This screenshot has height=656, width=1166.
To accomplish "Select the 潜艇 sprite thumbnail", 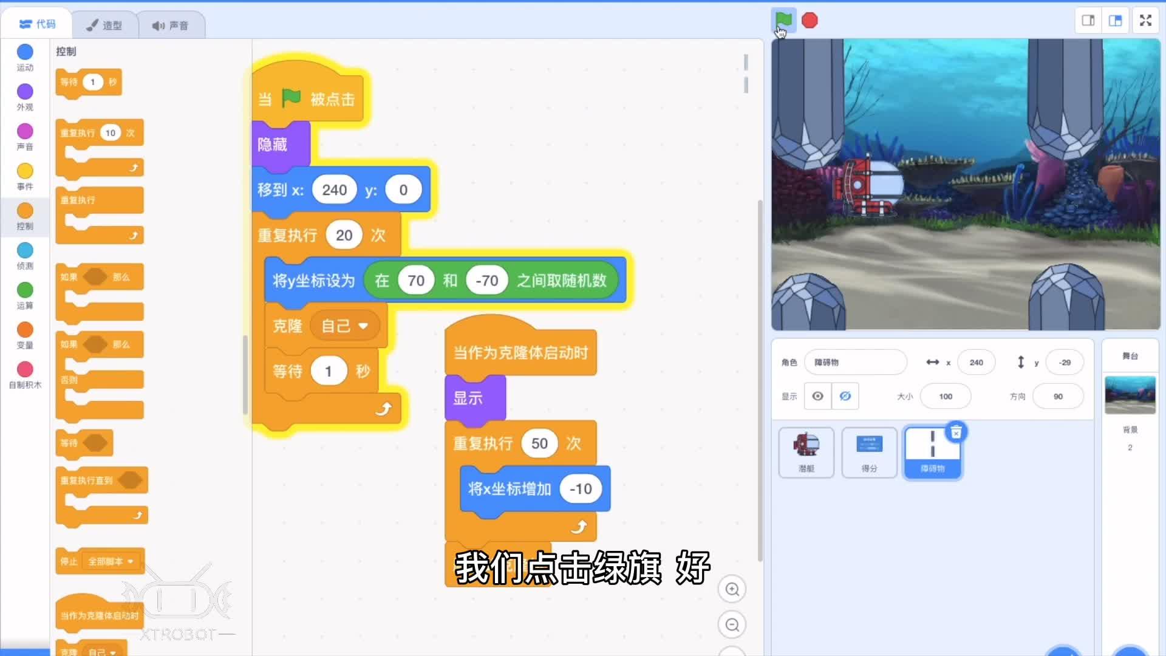I will pyautogui.click(x=806, y=452).
